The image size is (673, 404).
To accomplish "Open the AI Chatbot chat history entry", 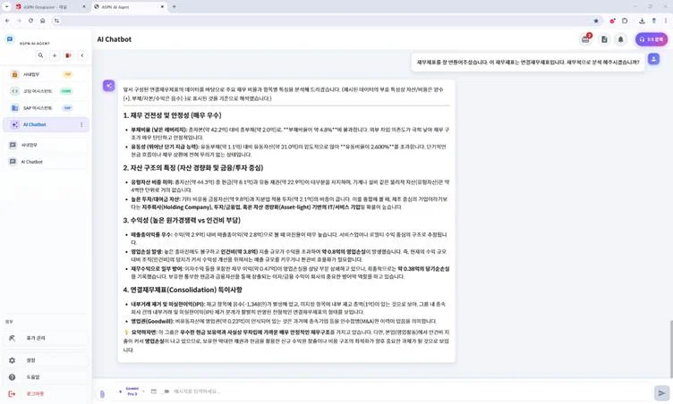I will [46, 162].
